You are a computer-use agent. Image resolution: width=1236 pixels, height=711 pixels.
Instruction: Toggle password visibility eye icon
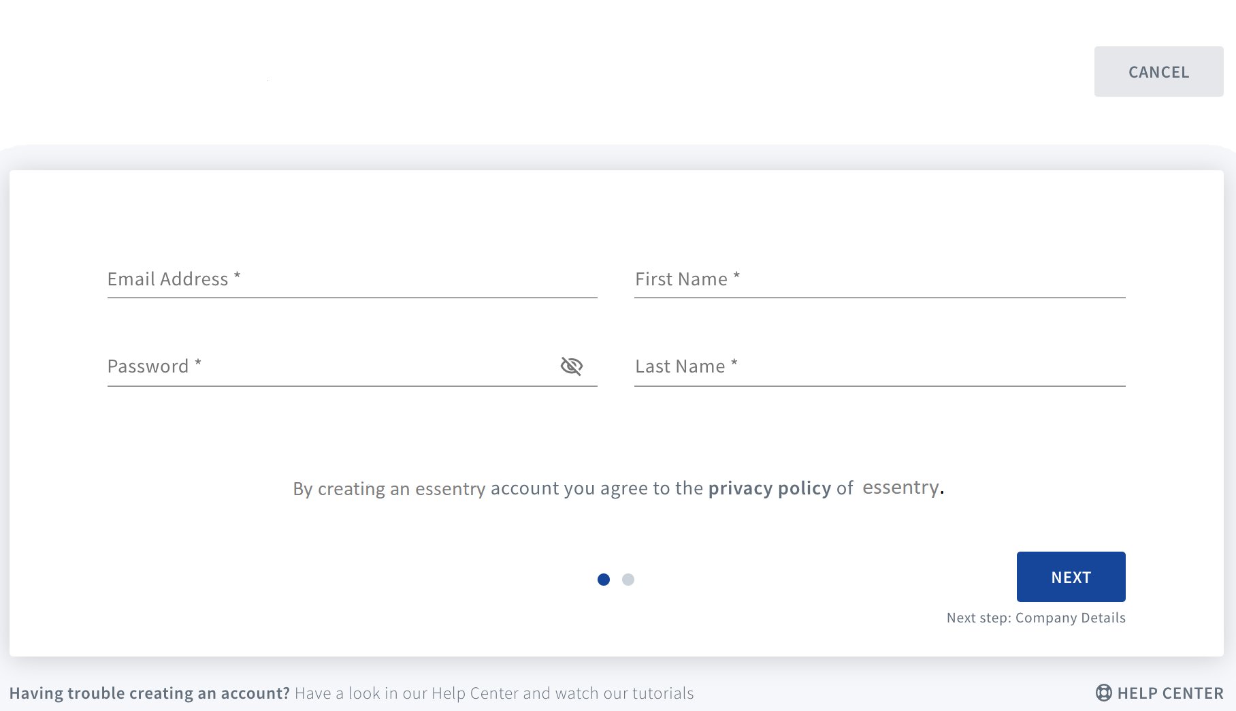point(572,366)
